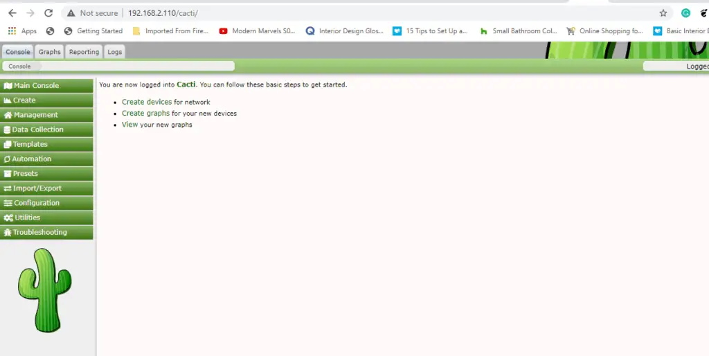Expand the Automation sidebar menu
Image resolution: width=709 pixels, height=356 pixels.
46,159
